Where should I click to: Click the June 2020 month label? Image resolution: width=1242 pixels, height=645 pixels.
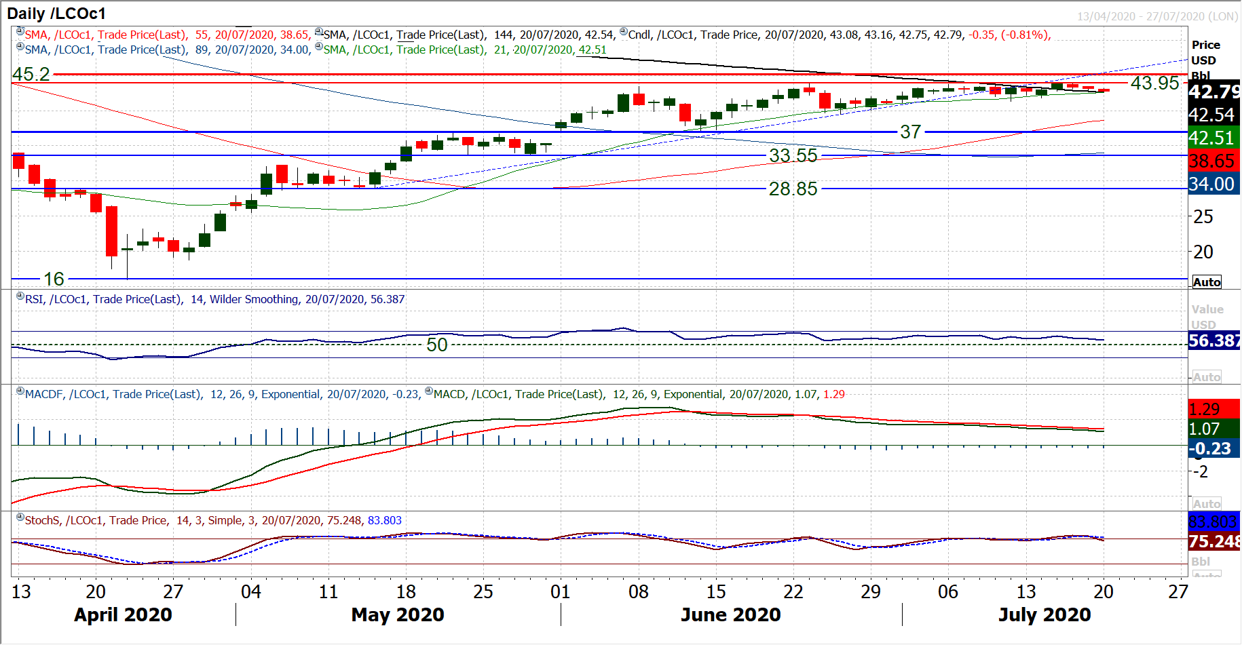point(731,614)
